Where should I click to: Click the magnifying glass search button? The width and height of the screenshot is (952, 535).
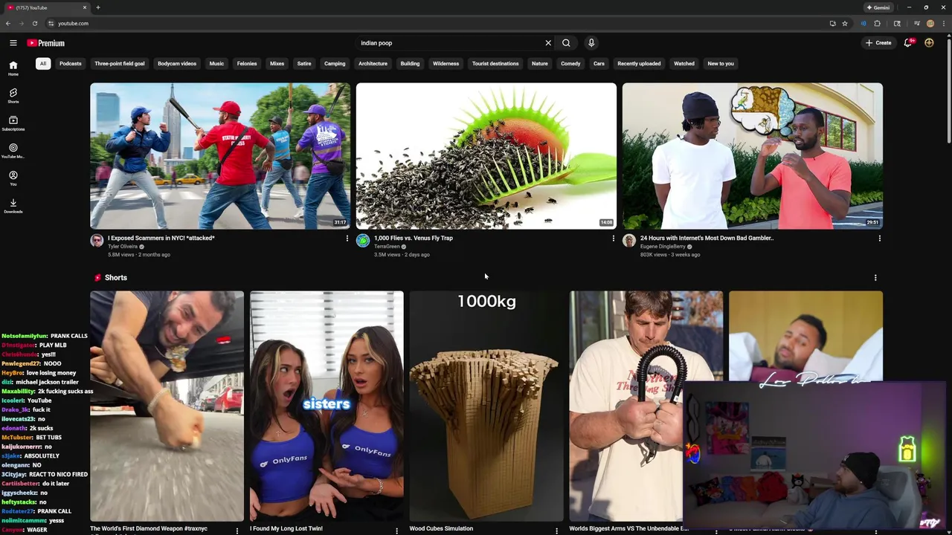[x=566, y=43]
